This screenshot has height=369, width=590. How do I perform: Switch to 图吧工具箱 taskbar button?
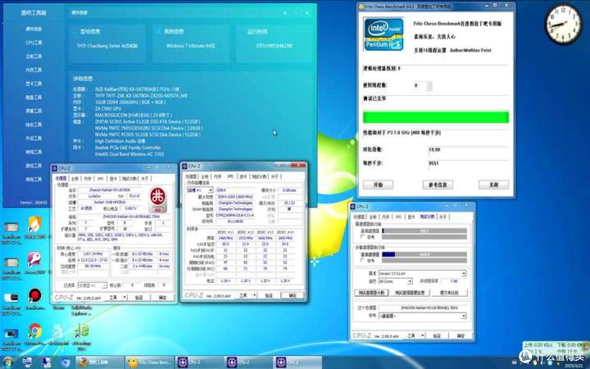(x=100, y=362)
